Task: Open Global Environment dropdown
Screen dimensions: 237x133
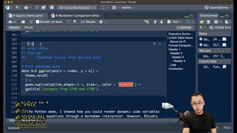Action: [x=220, y=27]
